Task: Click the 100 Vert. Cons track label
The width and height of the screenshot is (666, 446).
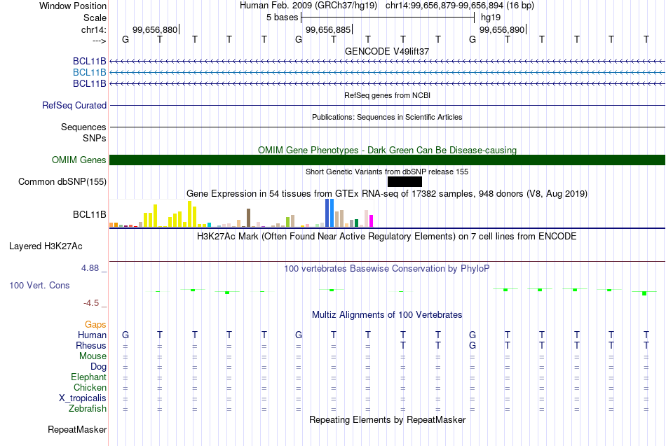Action: pyautogui.click(x=39, y=285)
